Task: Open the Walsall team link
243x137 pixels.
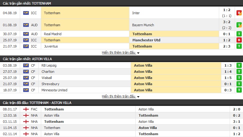Action: pyautogui.click(x=47, y=78)
